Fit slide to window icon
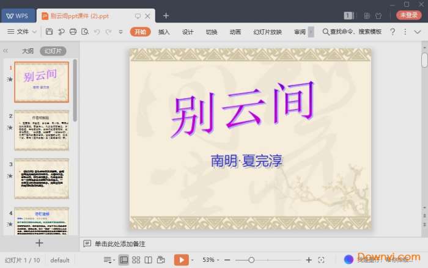This screenshot has height=268, width=428. [321, 260]
